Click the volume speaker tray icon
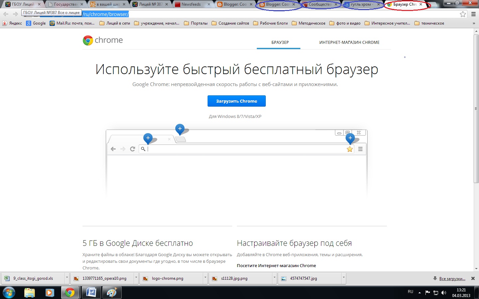Image resolution: width=479 pixels, height=299 pixels. coord(443,293)
